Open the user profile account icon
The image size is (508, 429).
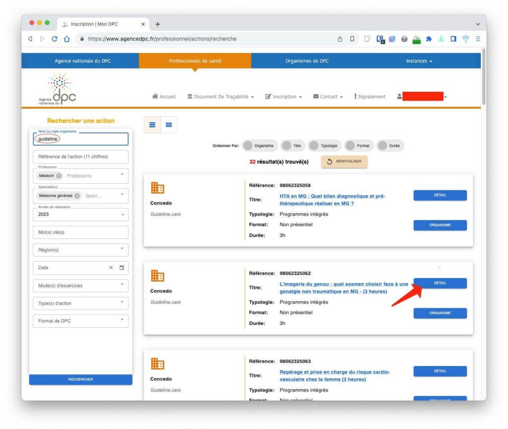click(400, 96)
